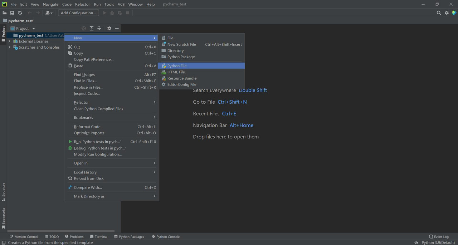Choose Replace in Files in context menu
The width and height of the screenshot is (458, 245).
click(x=112, y=87)
